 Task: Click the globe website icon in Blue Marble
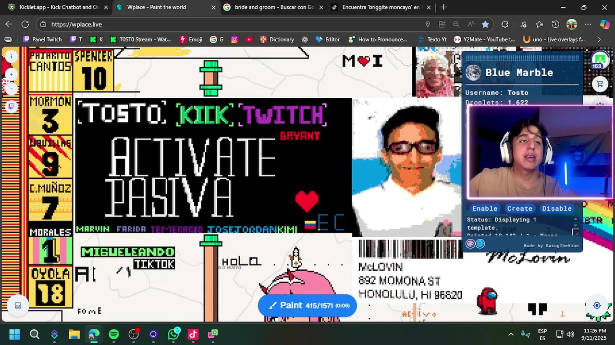click(x=480, y=244)
